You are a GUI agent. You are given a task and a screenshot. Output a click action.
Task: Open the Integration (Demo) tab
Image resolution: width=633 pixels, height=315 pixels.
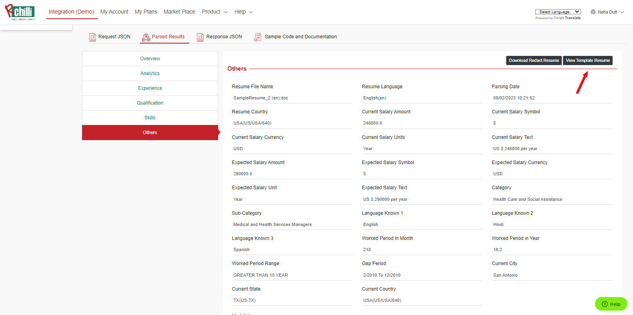pos(71,12)
